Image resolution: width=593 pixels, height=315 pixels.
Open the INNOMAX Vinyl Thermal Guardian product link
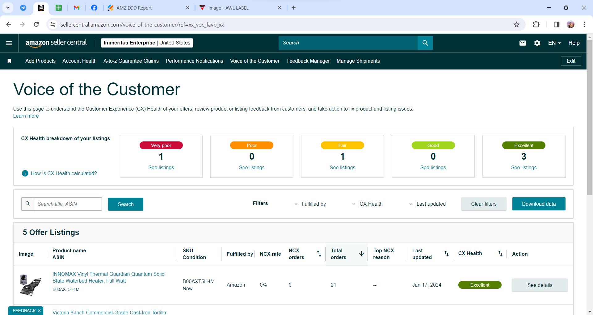click(108, 278)
